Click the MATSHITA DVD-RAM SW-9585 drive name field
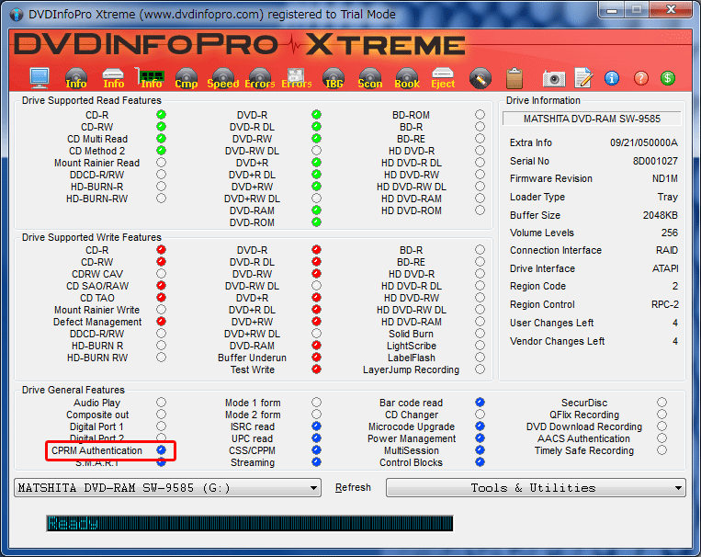 [x=592, y=119]
